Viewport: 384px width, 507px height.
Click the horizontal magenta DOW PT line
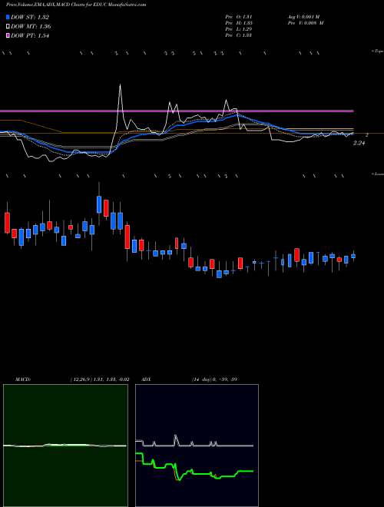pyautogui.click(x=177, y=111)
